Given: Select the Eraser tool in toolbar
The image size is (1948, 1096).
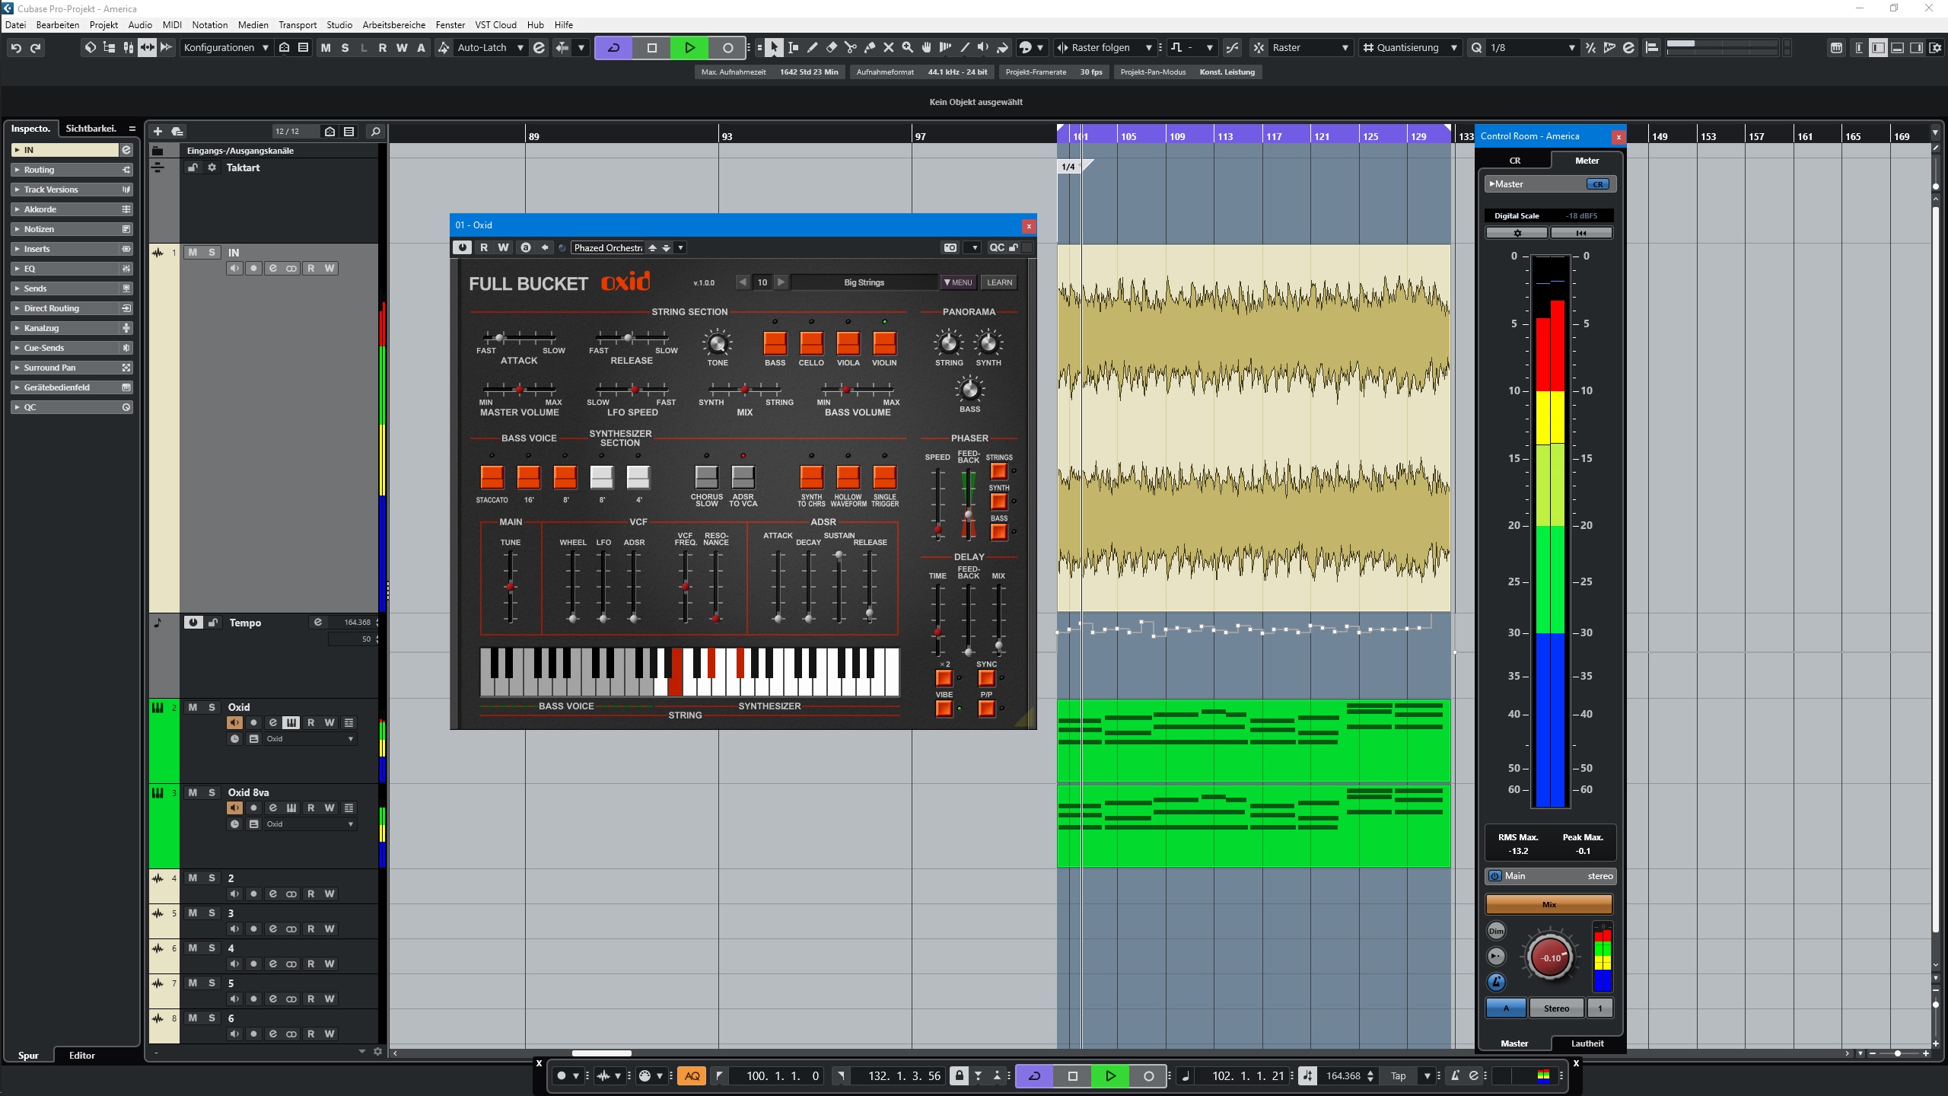Looking at the screenshot, I should click(x=831, y=47).
